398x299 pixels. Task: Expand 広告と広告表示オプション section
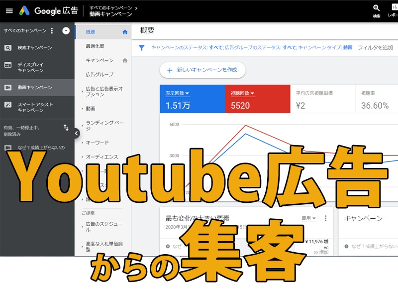[x=104, y=92]
